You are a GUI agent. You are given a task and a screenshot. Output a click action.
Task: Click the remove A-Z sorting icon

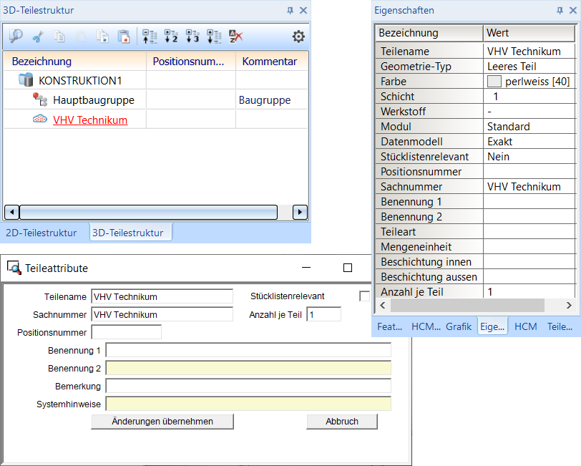pyautogui.click(x=235, y=37)
